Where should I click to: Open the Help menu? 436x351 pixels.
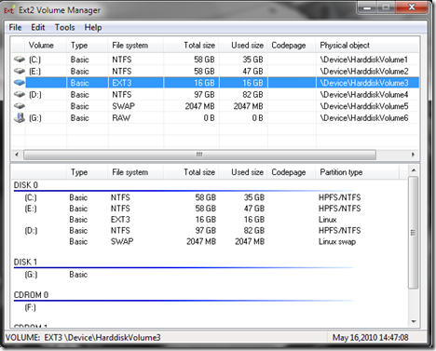click(x=93, y=28)
